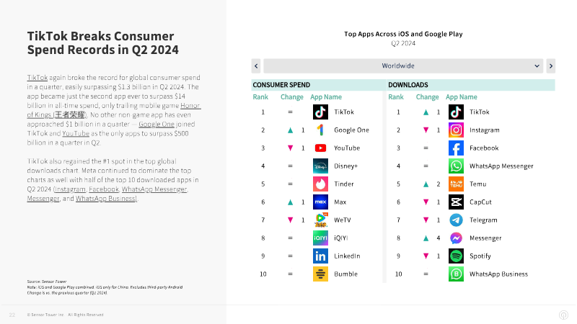Open the TikTok link in the first paragraph

(38, 78)
